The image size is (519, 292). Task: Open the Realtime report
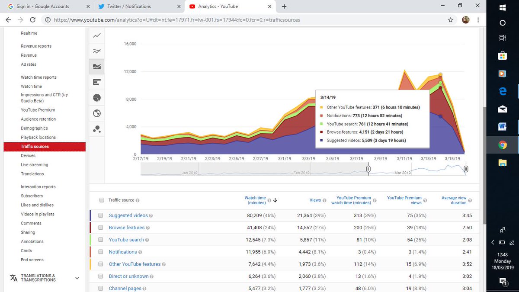pyautogui.click(x=29, y=33)
